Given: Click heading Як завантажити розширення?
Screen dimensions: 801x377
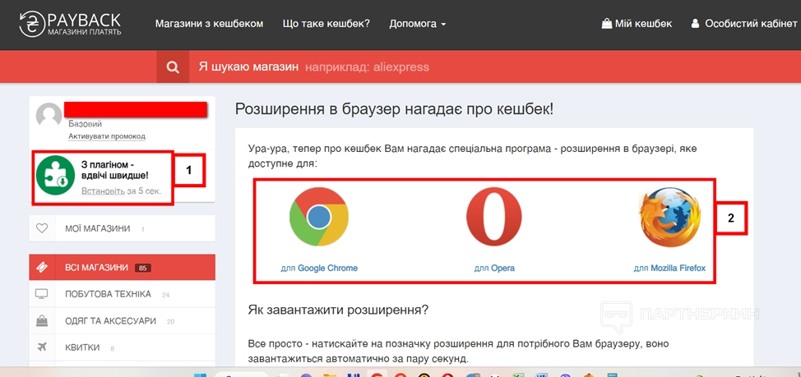Looking at the screenshot, I should pyautogui.click(x=338, y=310).
